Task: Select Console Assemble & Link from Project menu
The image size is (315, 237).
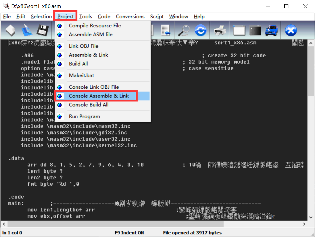Action: (x=99, y=96)
